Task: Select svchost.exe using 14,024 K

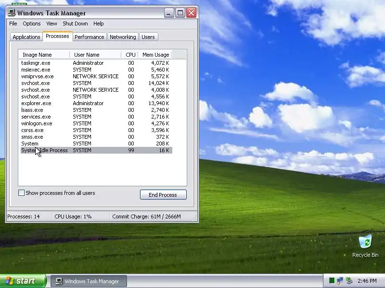Action: tap(96, 83)
